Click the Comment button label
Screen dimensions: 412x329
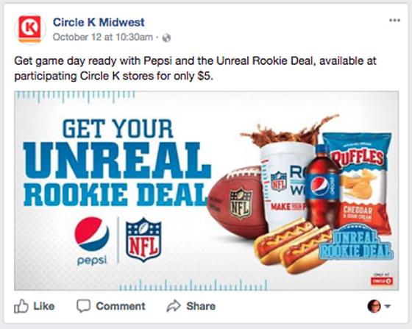click(121, 306)
